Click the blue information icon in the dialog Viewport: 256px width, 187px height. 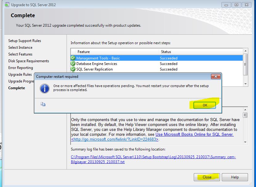coord(45,89)
